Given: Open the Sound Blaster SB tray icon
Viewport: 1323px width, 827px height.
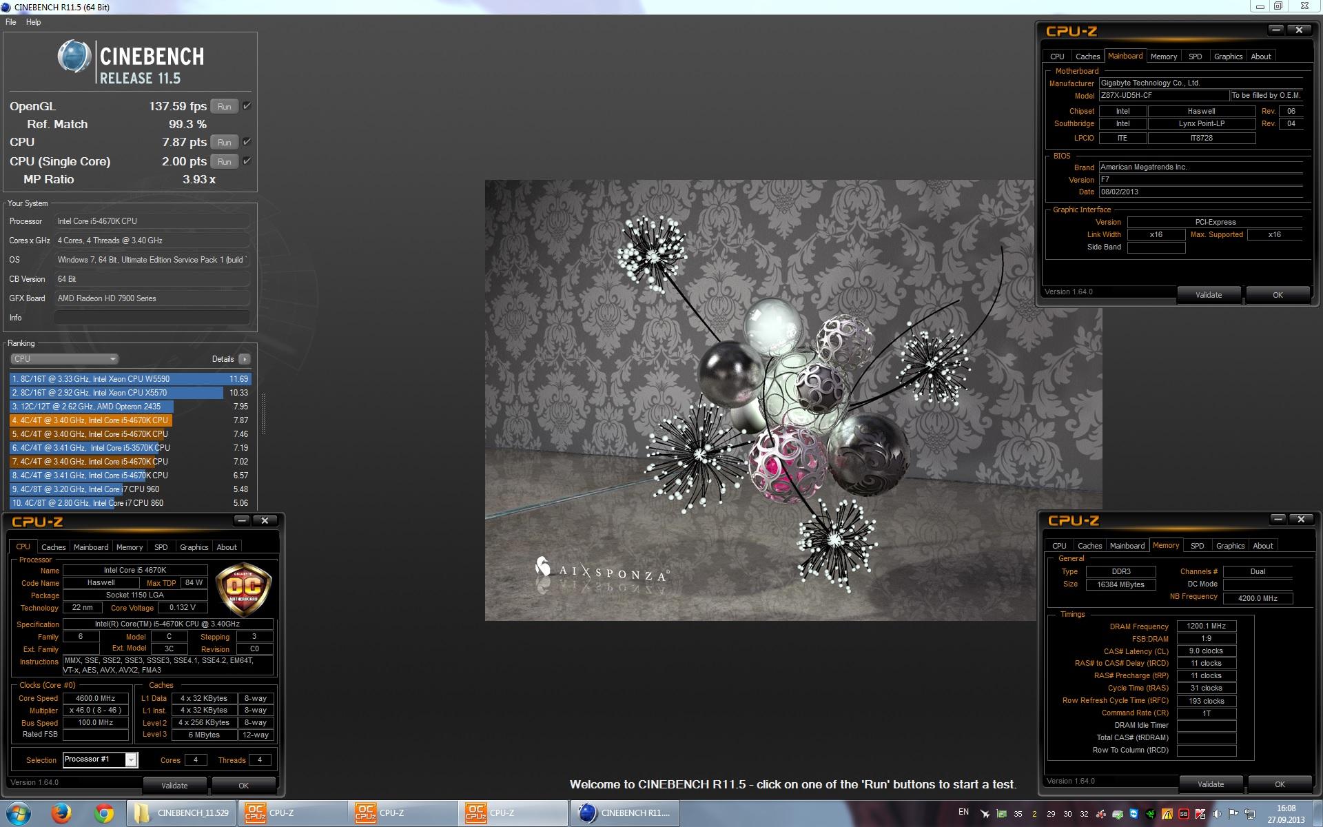Looking at the screenshot, I should click(x=1184, y=814).
